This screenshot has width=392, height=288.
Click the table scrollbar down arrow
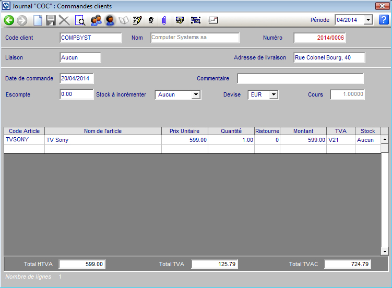click(x=385, y=251)
